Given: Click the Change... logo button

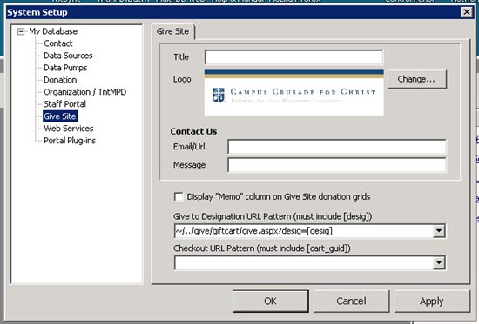Looking at the screenshot, I should pyautogui.click(x=417, y=79).
